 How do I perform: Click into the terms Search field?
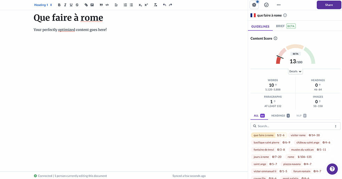point(295,126)
